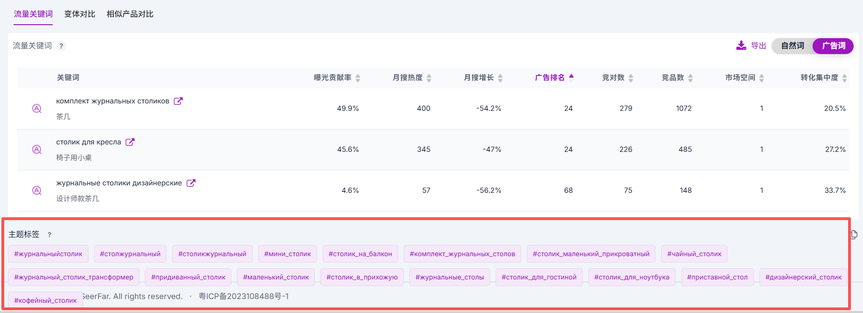863x313 pixels.
Task: Select the 广告词 toggle option
Action: click(x=833, y=46)
